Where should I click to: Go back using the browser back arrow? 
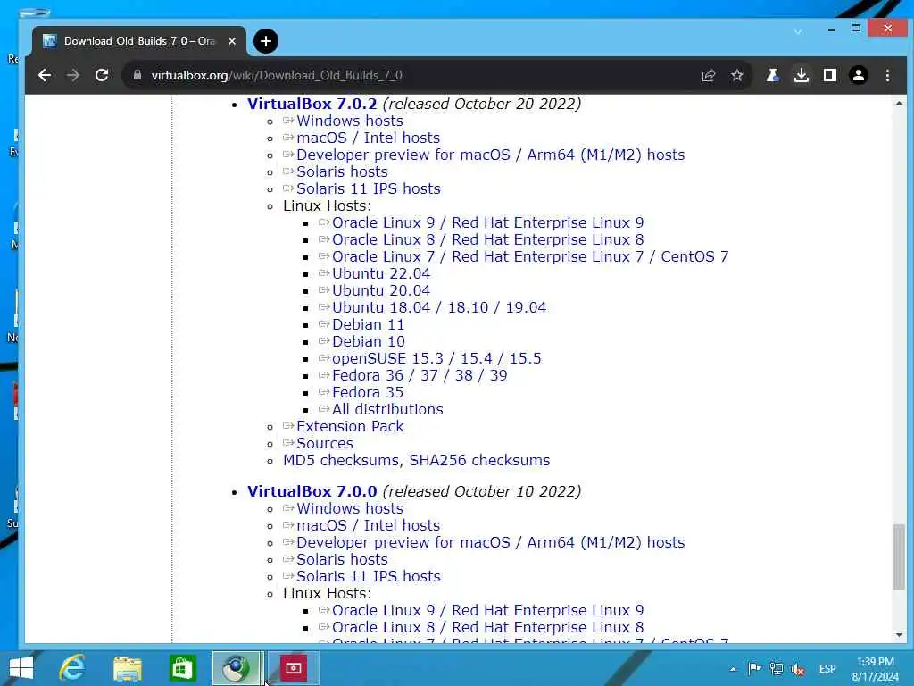click(45, 75)
